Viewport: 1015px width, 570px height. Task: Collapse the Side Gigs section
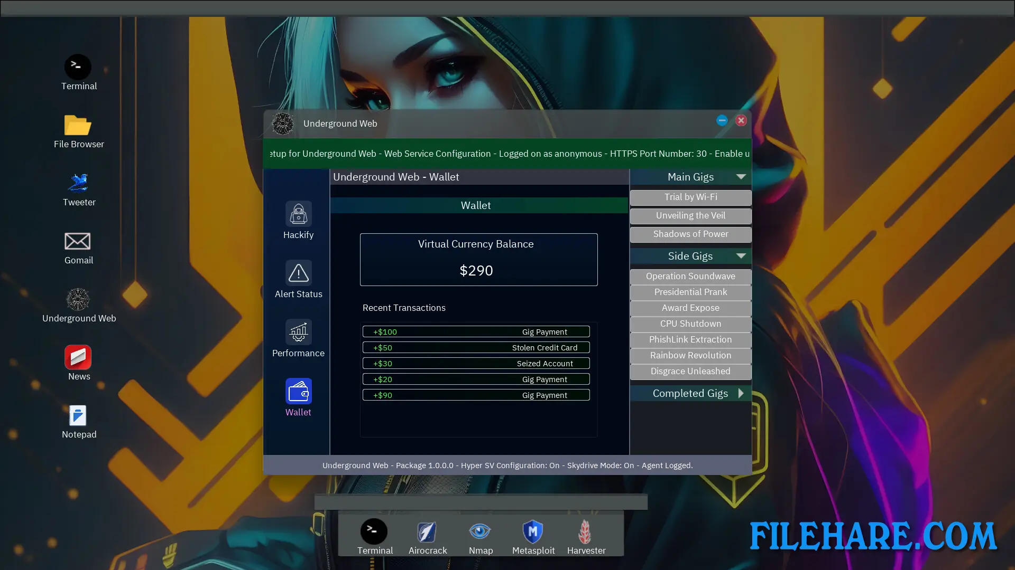pos(741,255)
